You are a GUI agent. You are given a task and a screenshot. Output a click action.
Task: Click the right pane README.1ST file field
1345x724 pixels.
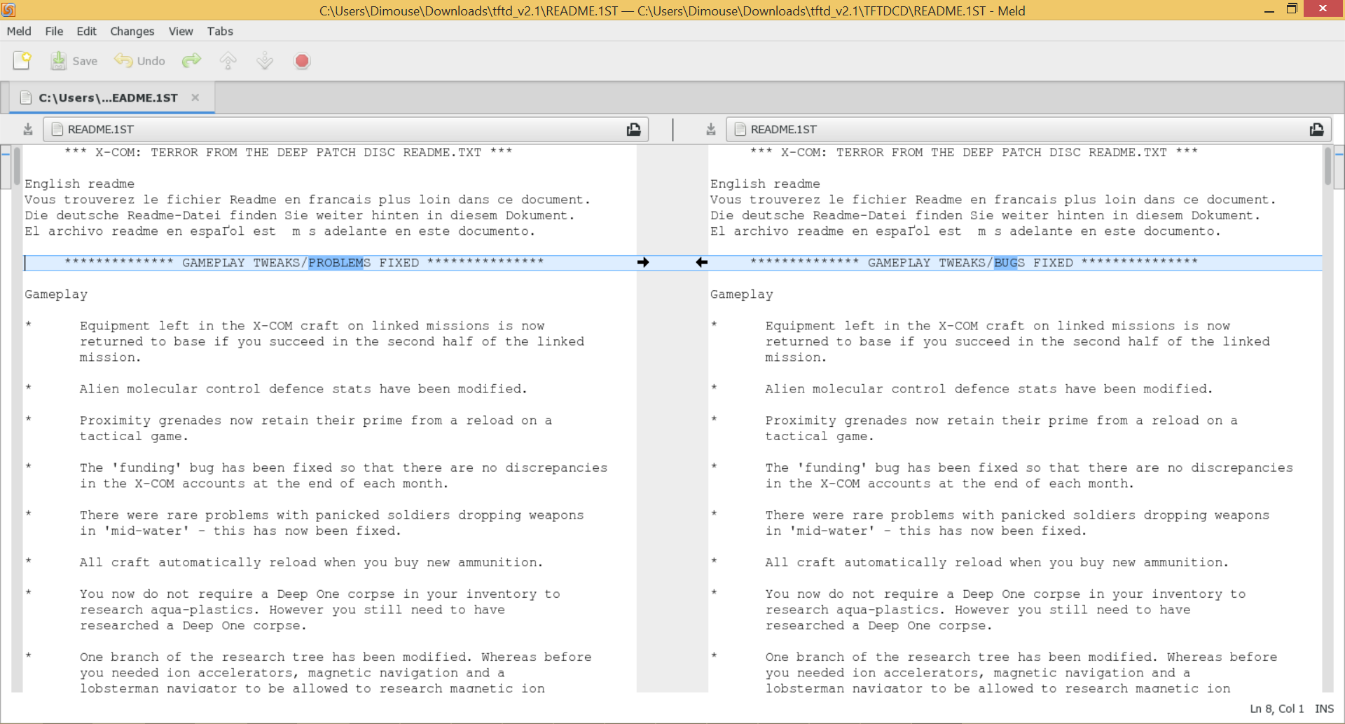[x=1029, y=129]
